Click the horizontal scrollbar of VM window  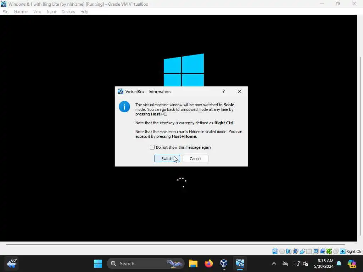click(175, 244)
